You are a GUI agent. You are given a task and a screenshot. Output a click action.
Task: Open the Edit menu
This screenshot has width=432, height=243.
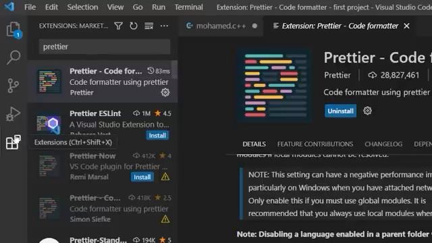(x=51, y=7)
